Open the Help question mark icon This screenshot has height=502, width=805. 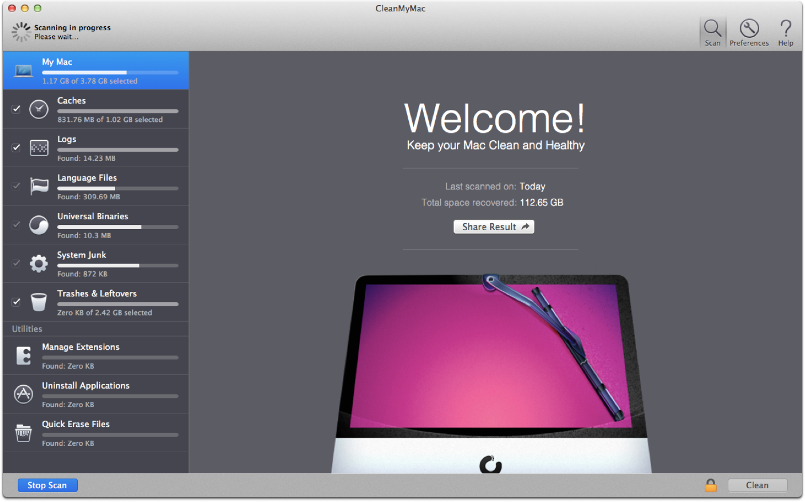point(786,29)
